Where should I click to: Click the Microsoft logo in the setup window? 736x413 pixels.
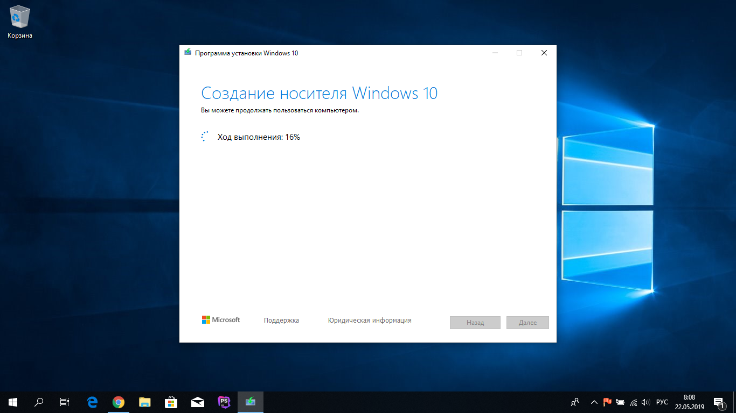[221, 320]
